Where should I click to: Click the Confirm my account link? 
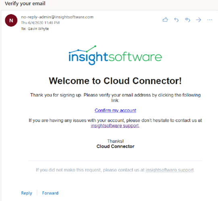click(115, 110)
